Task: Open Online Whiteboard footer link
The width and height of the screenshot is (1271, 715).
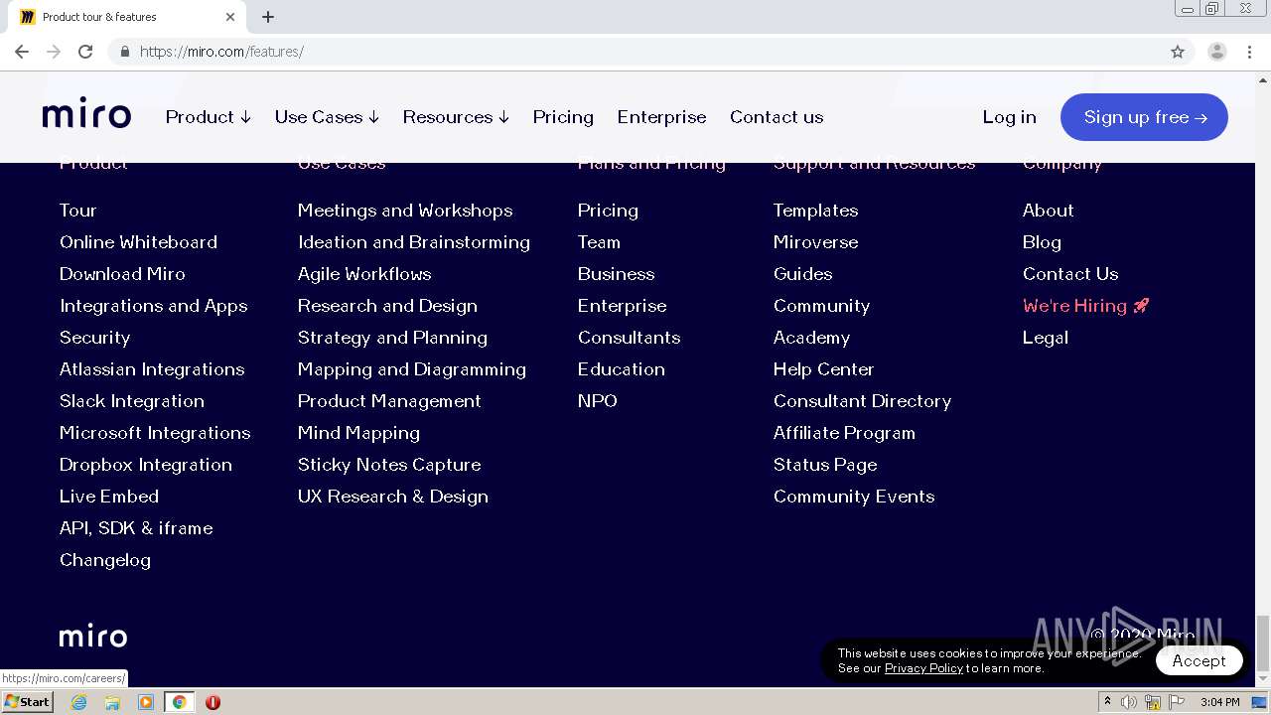Action: coord(138,242)
